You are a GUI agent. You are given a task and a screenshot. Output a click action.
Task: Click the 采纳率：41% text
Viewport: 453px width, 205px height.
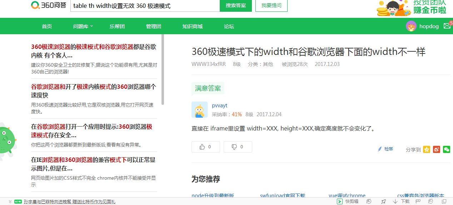click(227, 114)
